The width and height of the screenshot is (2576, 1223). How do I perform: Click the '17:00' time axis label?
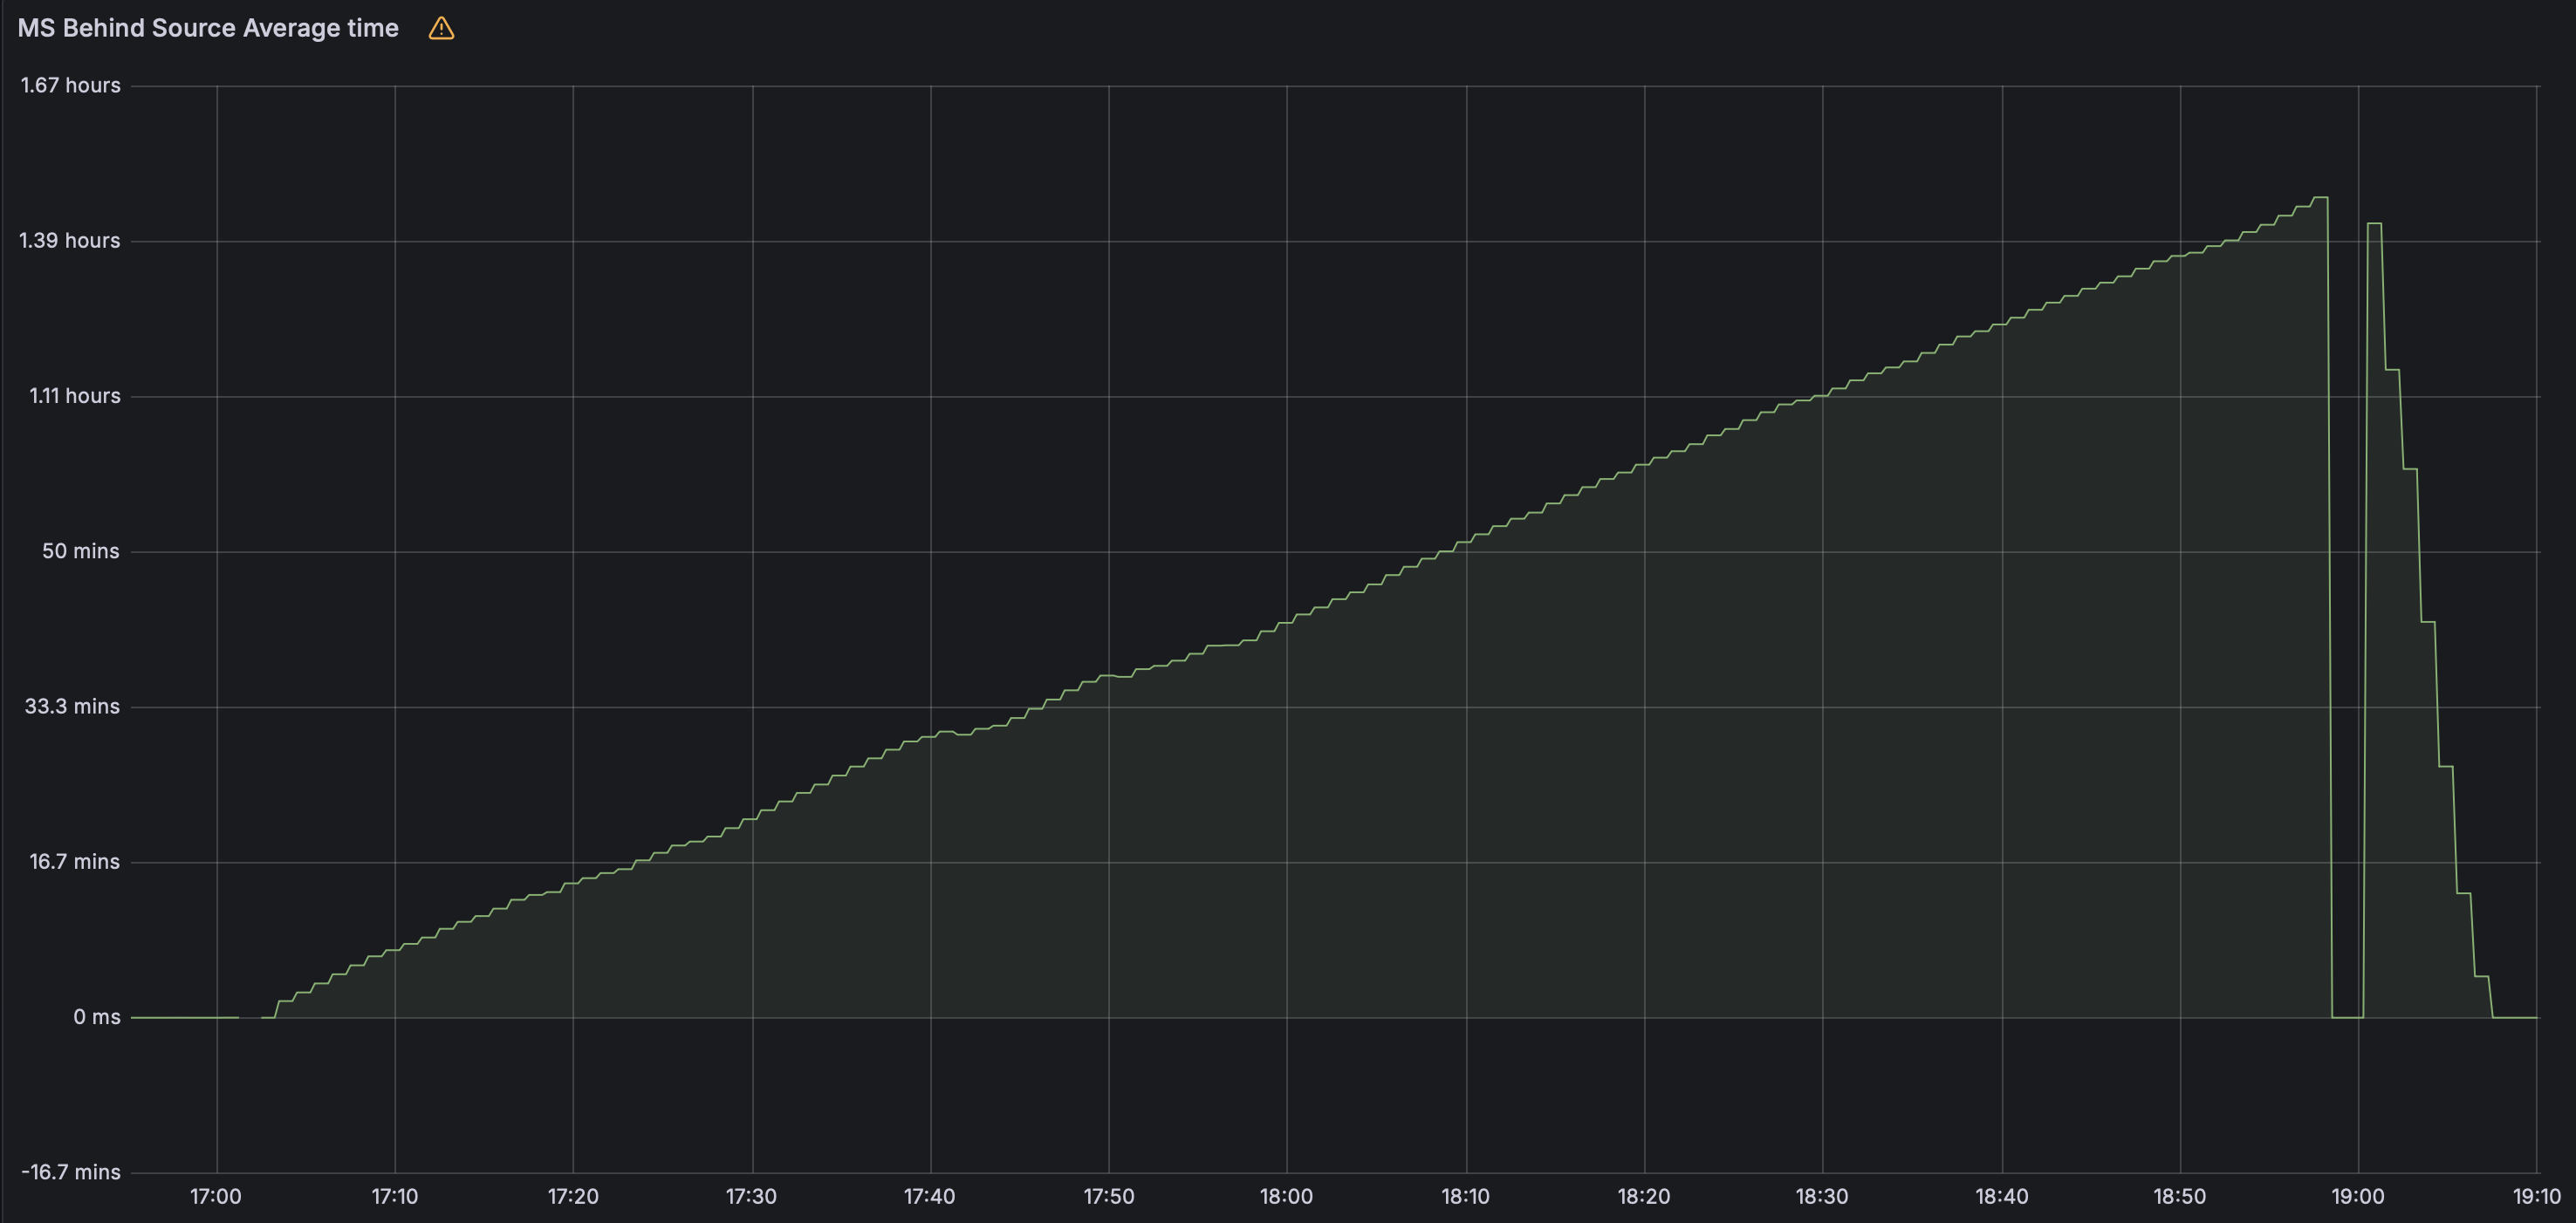click(216, 1196)
